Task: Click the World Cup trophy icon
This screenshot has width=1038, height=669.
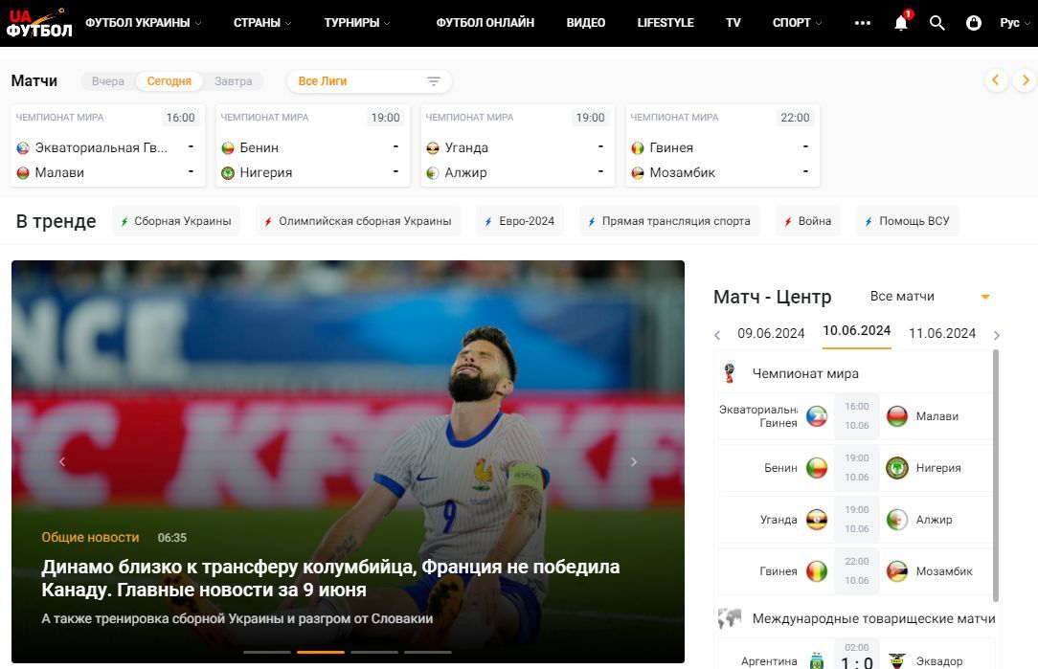Action: [x=730, y=373]
